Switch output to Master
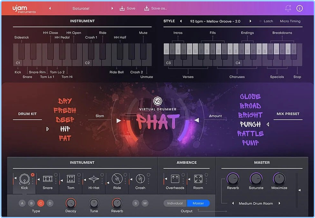Image resolution: width=315 pixels, height=218 pixels. pyautogui.click(x=198, y=203)
